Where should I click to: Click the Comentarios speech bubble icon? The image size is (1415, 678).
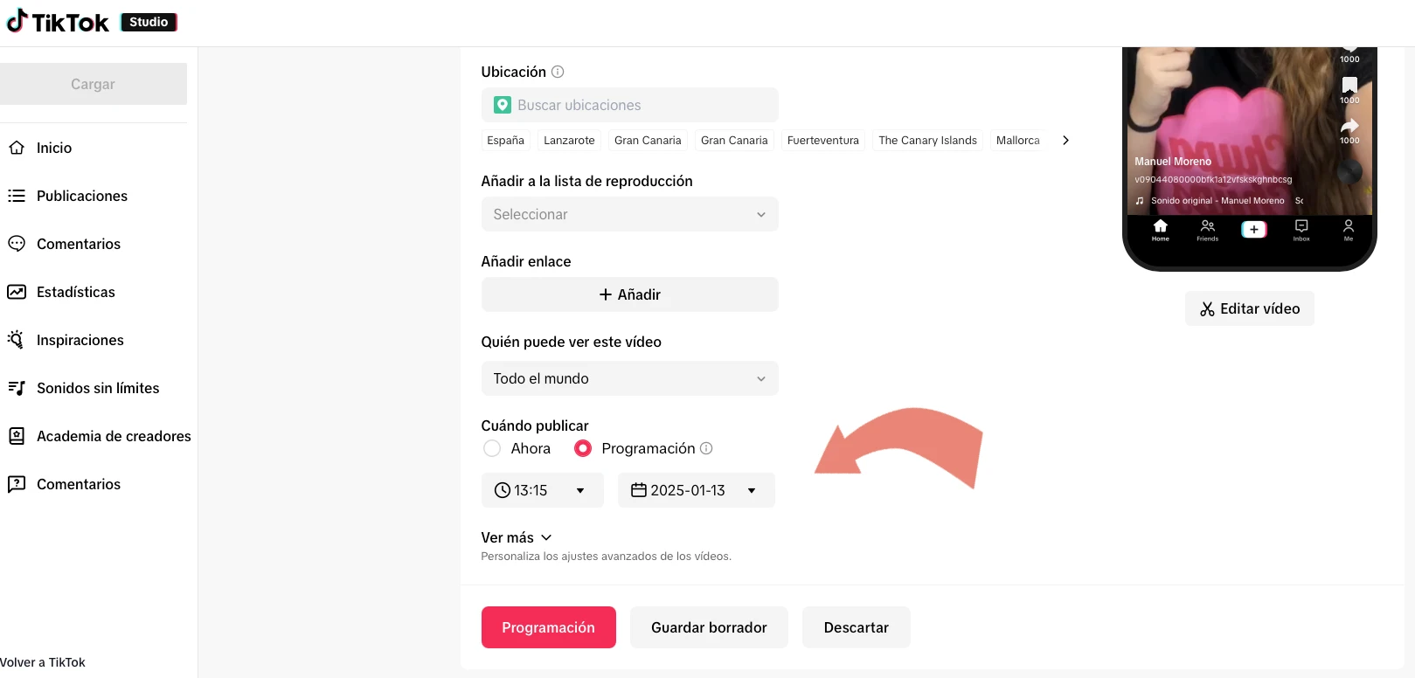(17, 244)
